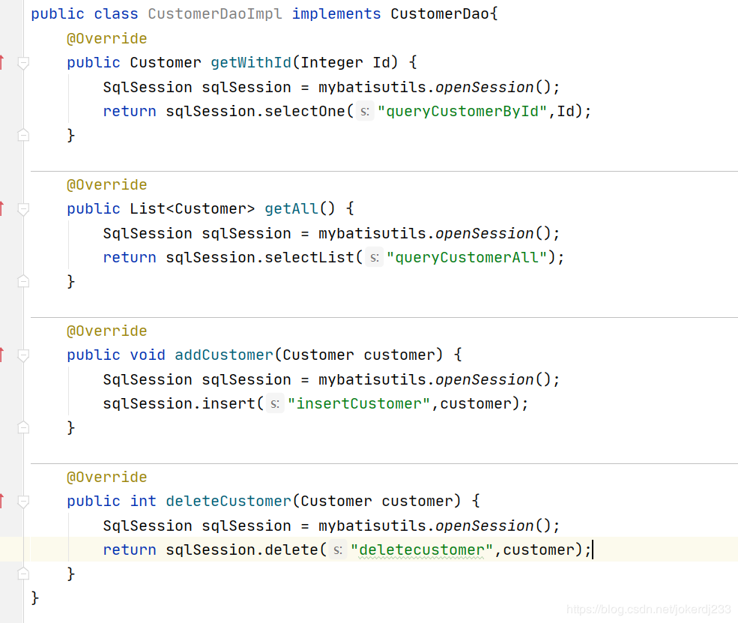The height and width of the screenshot is (623, 738).
Task: Click the parameter hint before "insertCustomer"
Action: tap(275, 404)
